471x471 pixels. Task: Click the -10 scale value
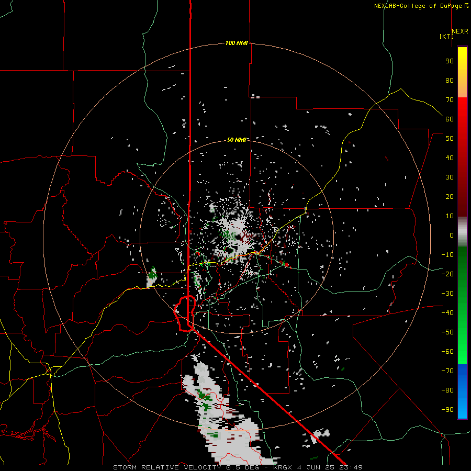[447, 255]
